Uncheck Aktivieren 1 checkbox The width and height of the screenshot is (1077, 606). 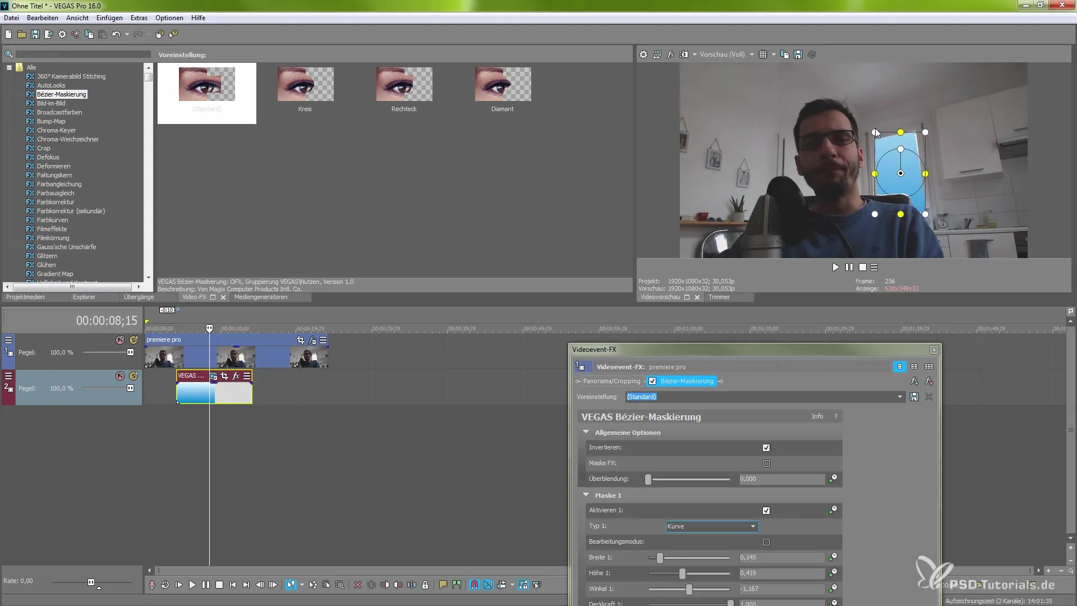[x=766, y=511]
